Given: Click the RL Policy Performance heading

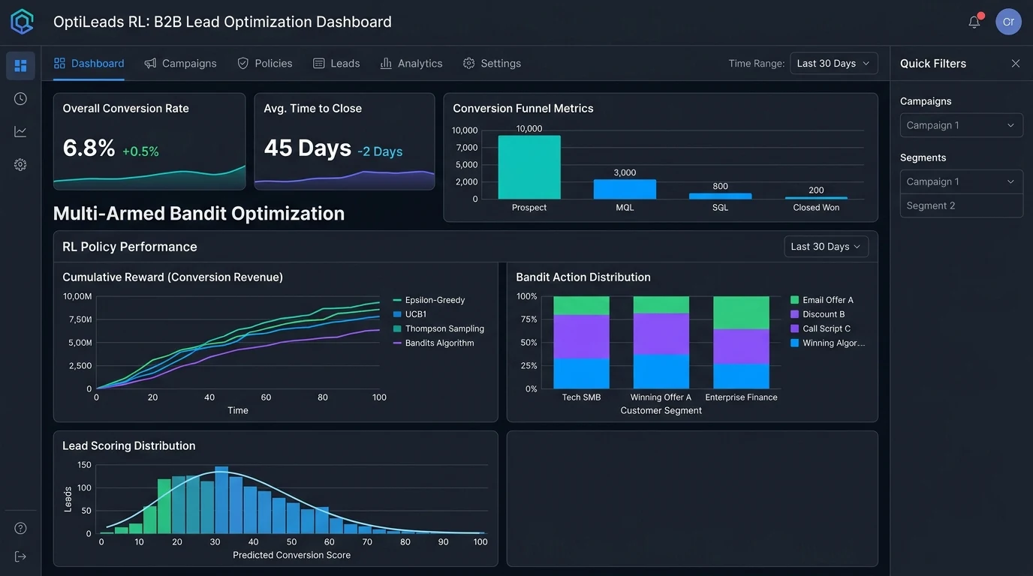Looking at the screenshot, I should [x=130, y=247].
